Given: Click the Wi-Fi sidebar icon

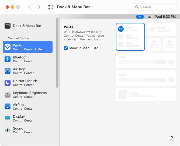Looking at the screenshot, I should [x=8, y=47].
